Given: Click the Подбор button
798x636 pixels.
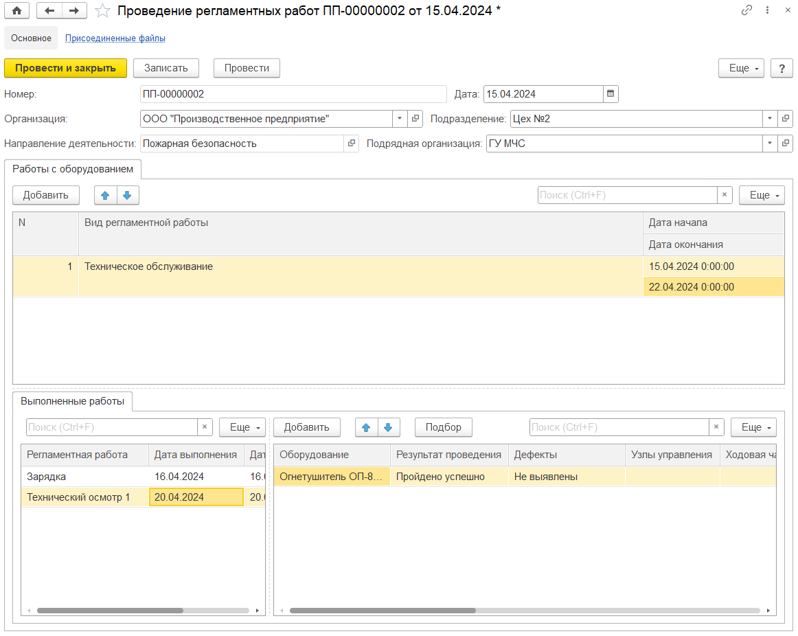Looking at the screenshot, I should click(443, 427).
